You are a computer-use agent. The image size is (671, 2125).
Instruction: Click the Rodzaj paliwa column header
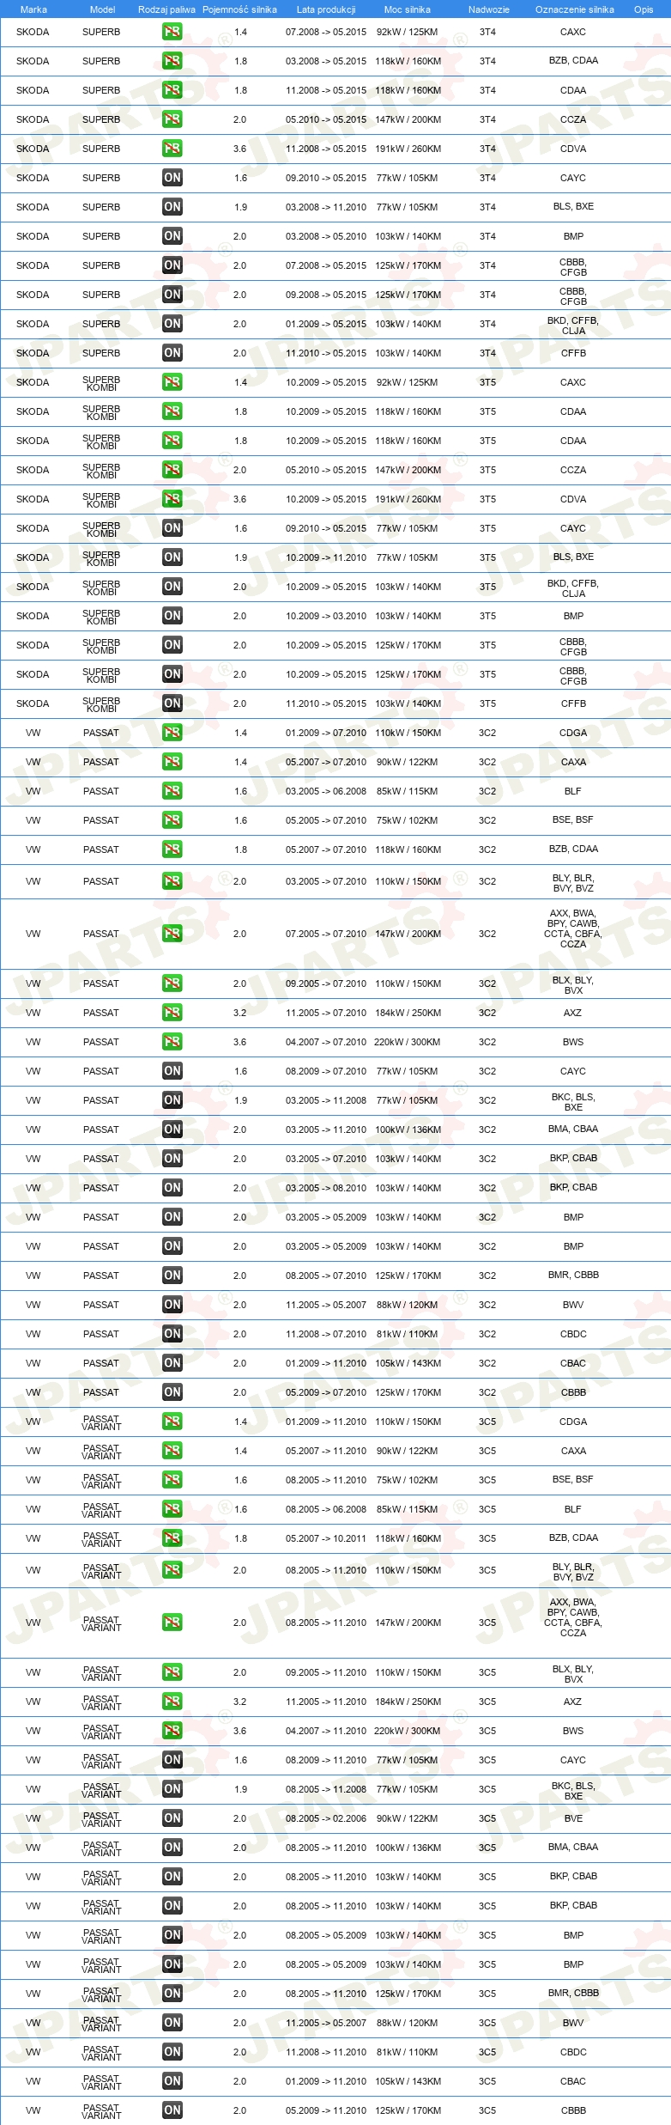point(166,9)
